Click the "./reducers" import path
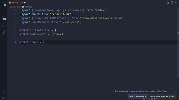 (70, 22)
